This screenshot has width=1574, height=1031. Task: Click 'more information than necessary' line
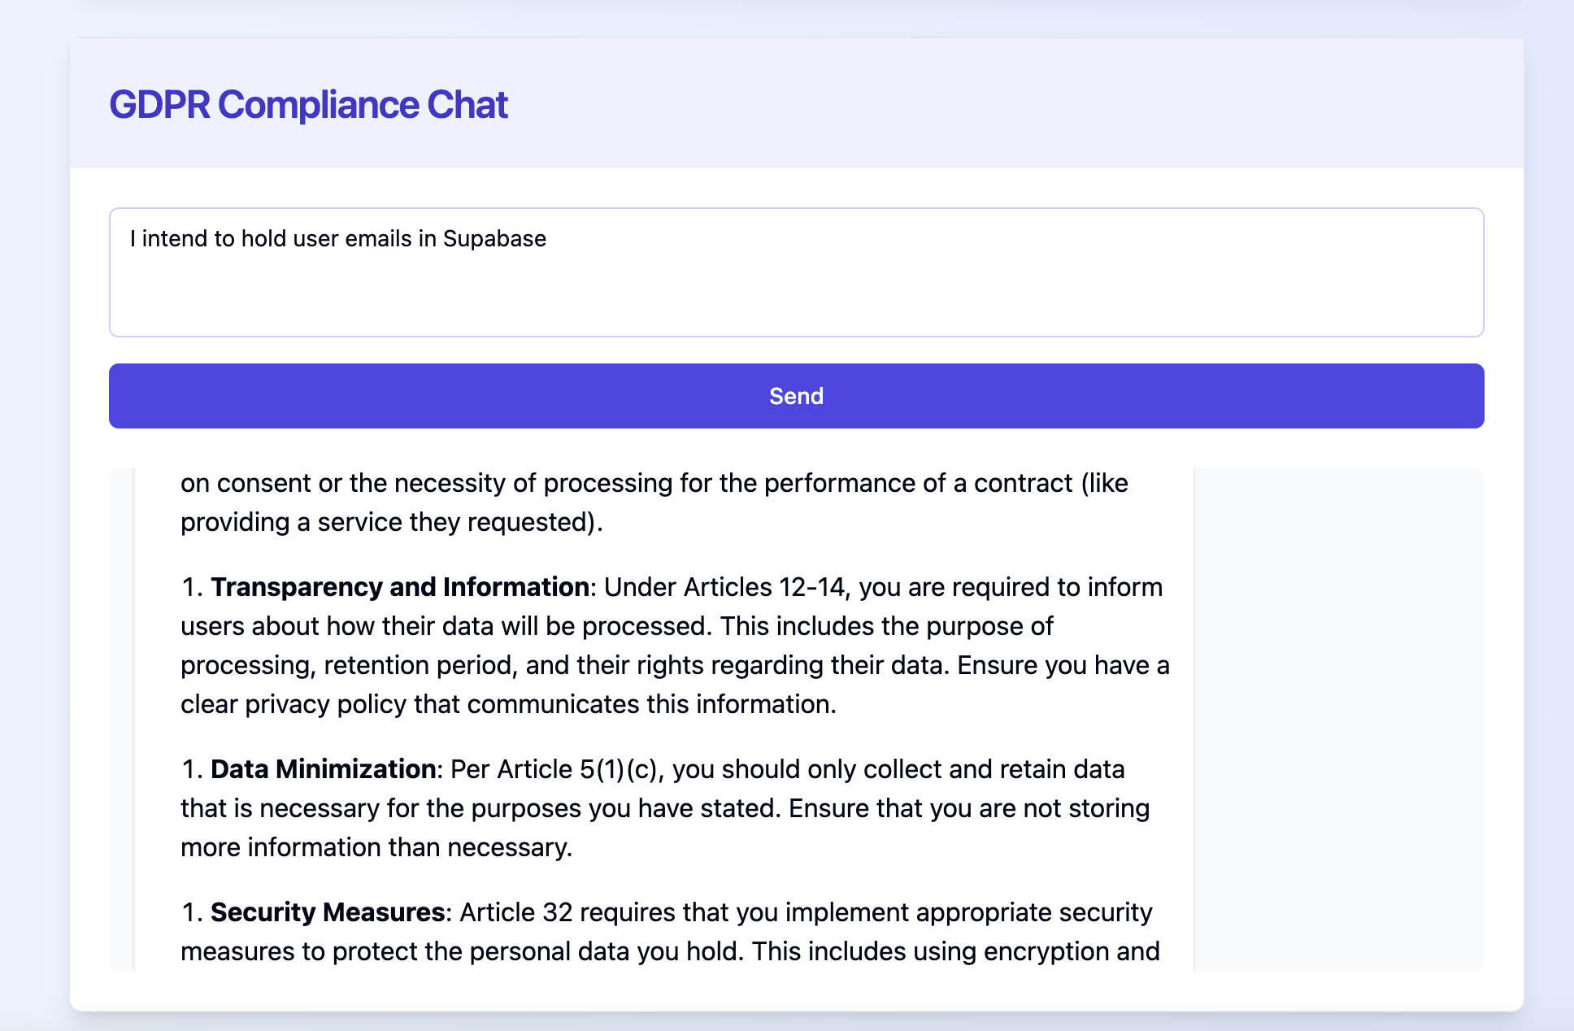[x=376, y=847]
